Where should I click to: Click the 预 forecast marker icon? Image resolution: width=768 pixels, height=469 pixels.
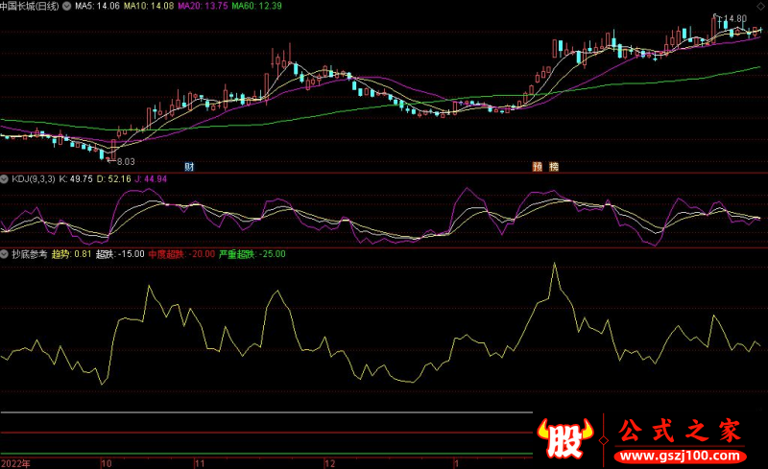538,167
